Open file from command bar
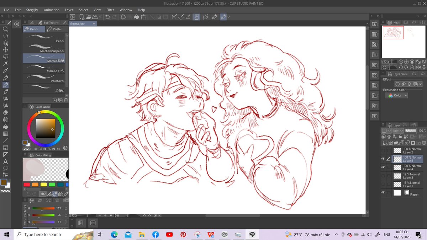The height and width of the screenshot is (240, 427). coord(89,17)
